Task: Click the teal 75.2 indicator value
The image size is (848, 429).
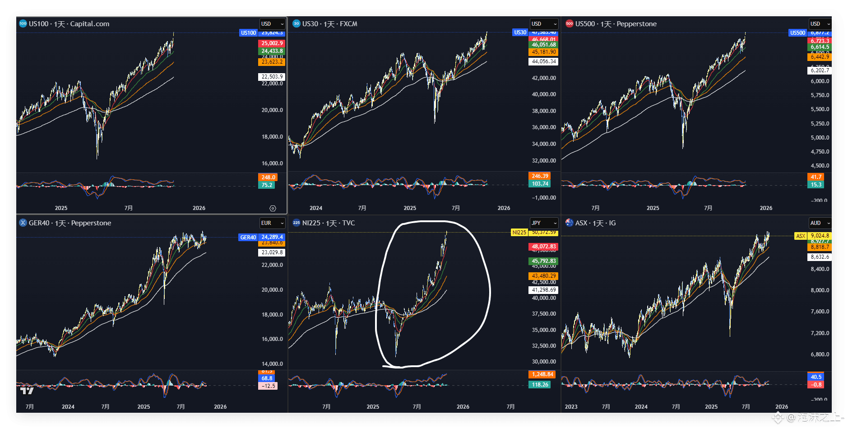Action: tap(267, 185)
